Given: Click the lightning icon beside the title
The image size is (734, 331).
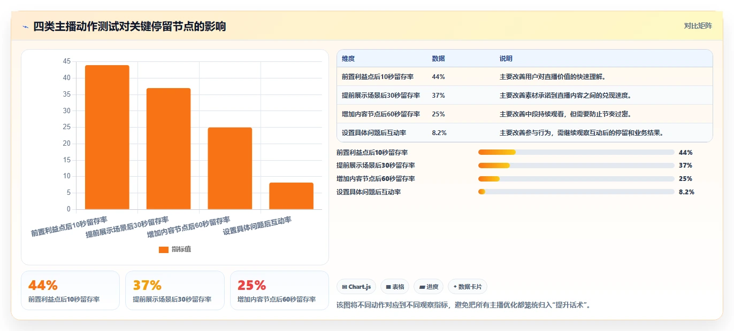Looking at the screenshot, I should pyautogui.click(x=25, y=27).
